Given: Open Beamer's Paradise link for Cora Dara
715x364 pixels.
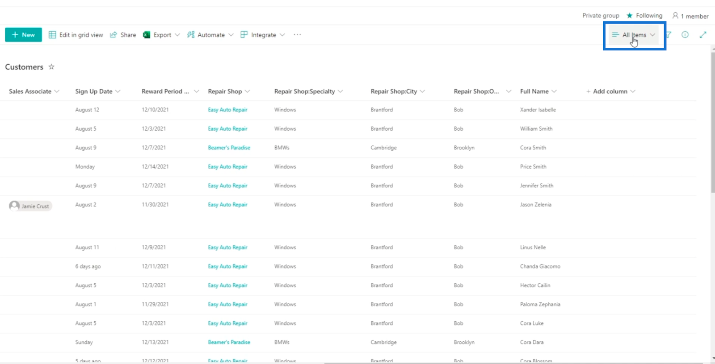Looking at the screenshot, I should pyautogui.click(x=229, y=343).
